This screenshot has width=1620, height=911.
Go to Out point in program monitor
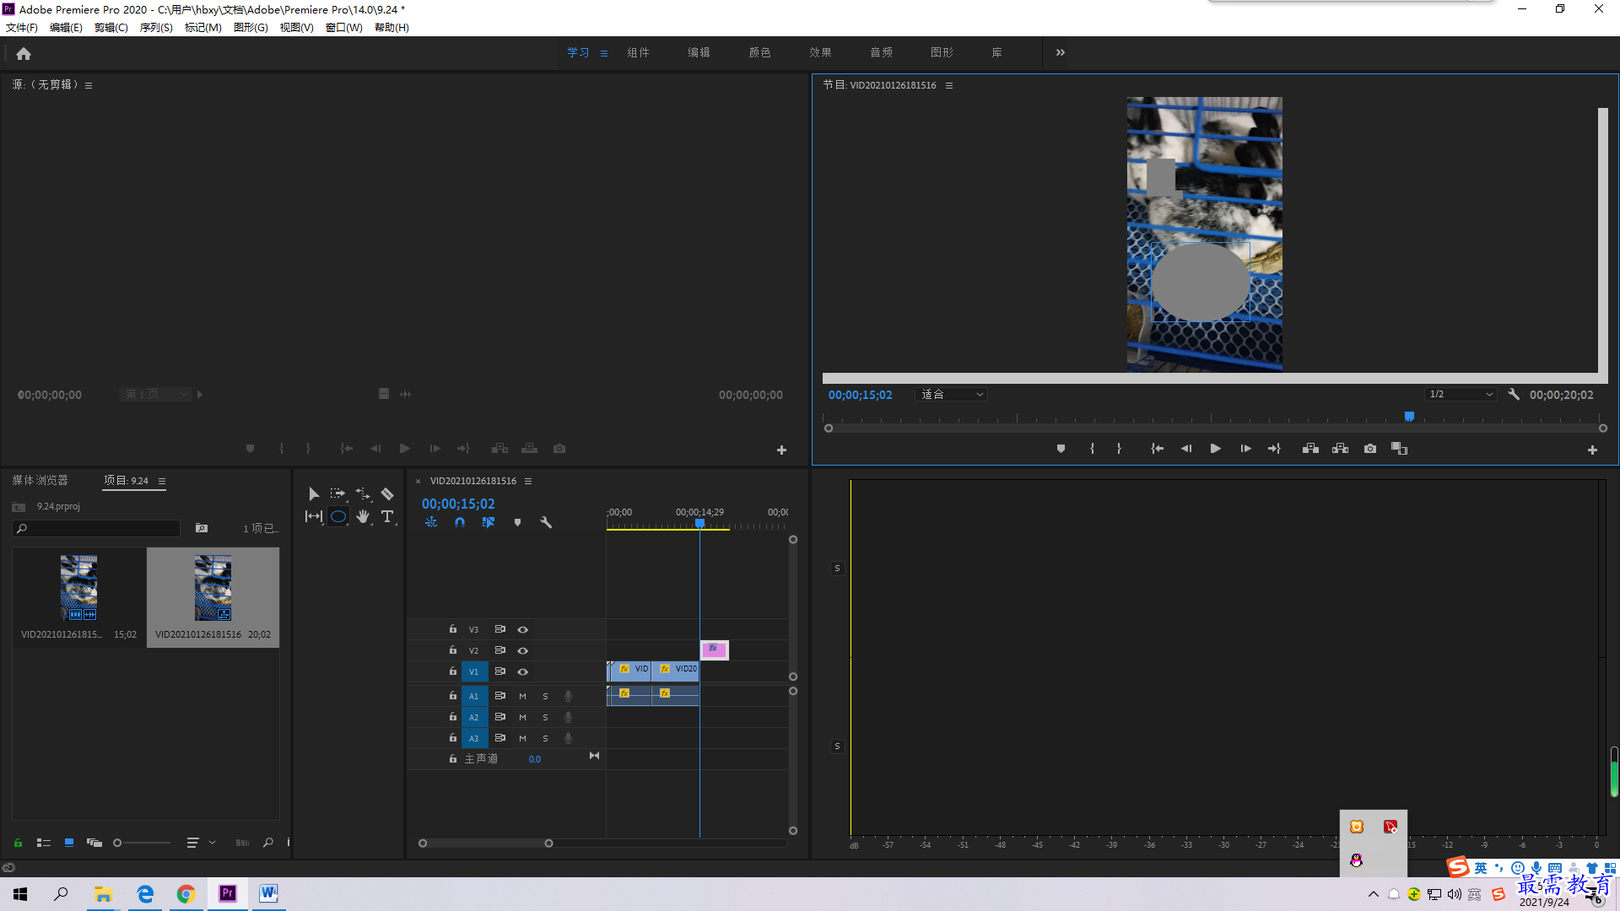pos(1274,449)
